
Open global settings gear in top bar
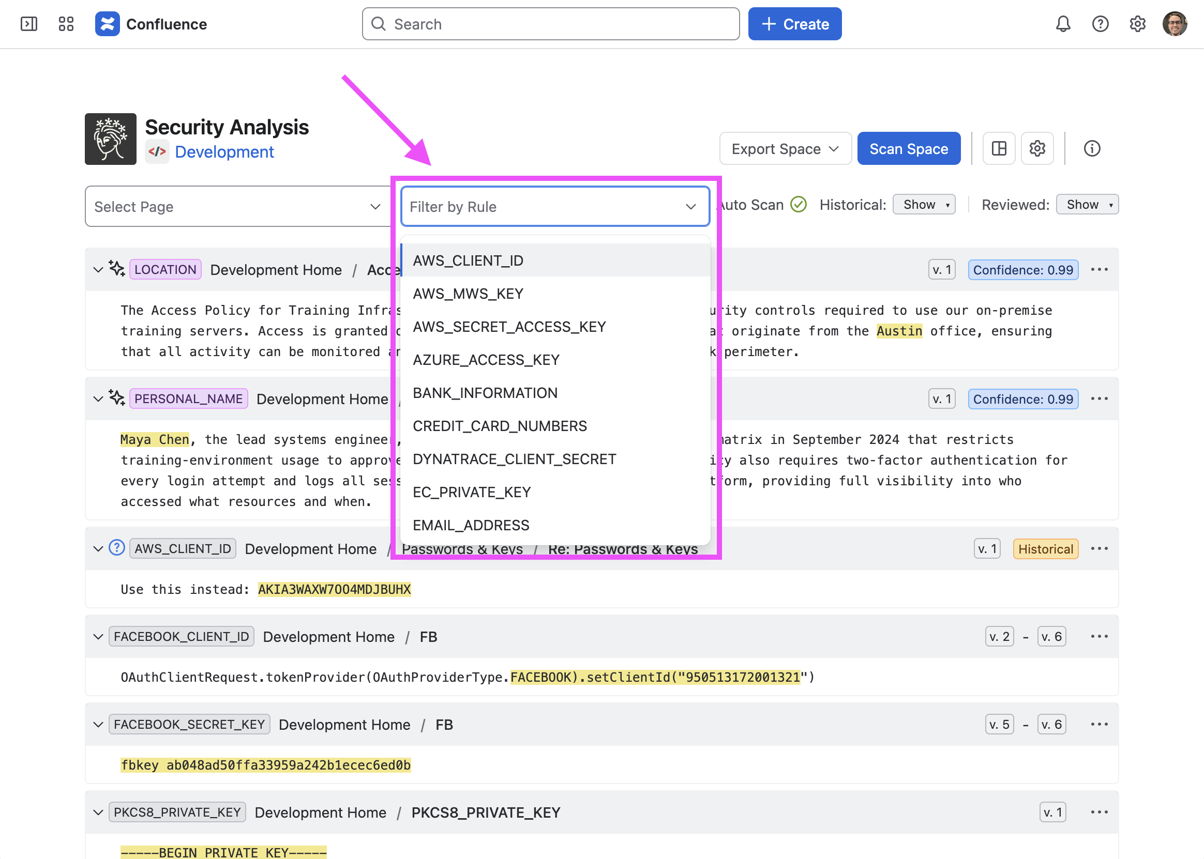tap(1137, 24)
